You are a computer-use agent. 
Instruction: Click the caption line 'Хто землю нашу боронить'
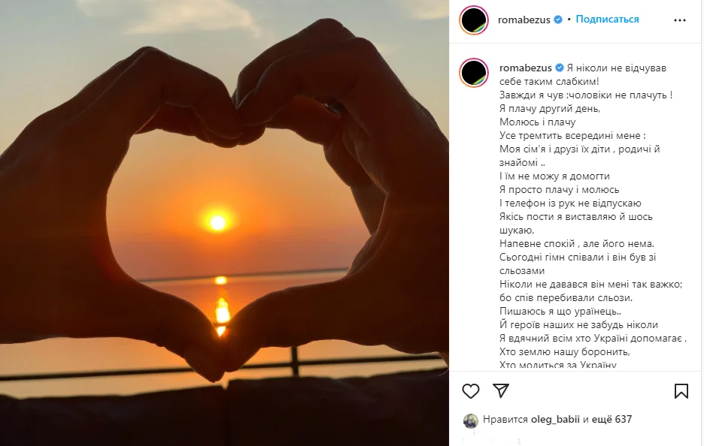click(564, 352)
